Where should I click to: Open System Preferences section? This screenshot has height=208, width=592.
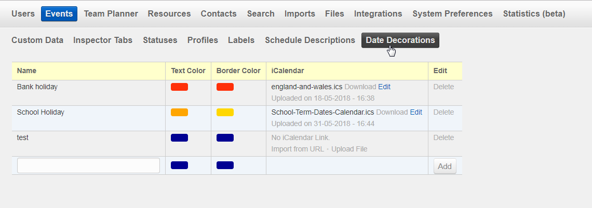(452, 13)
